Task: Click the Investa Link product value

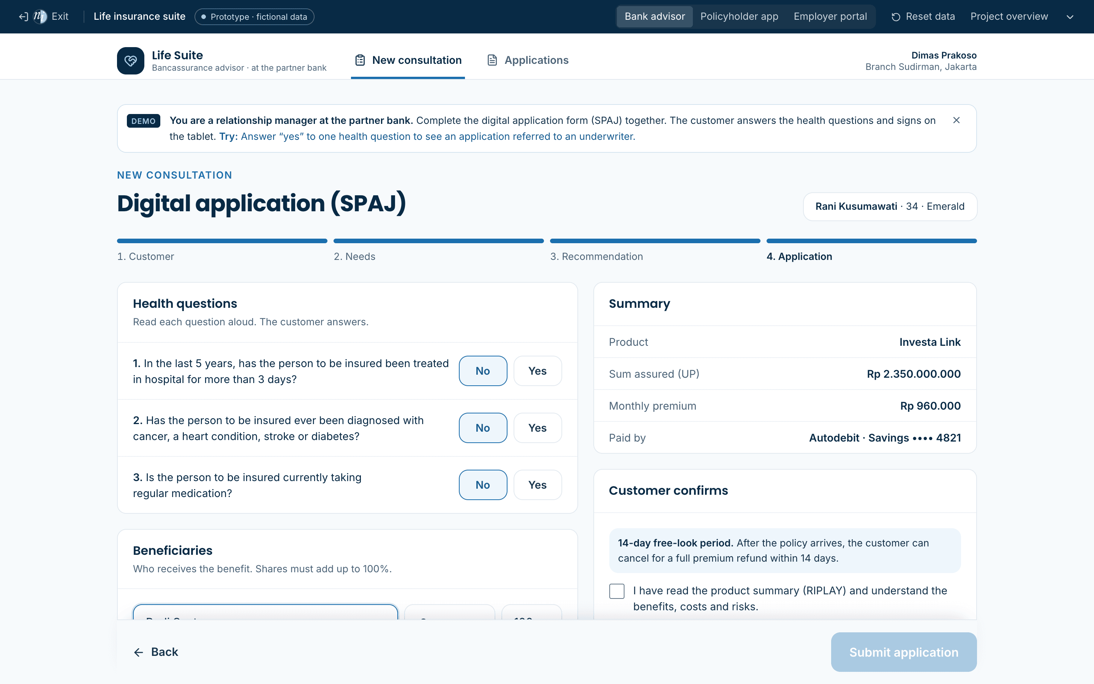Action: (x=930, y=342)
